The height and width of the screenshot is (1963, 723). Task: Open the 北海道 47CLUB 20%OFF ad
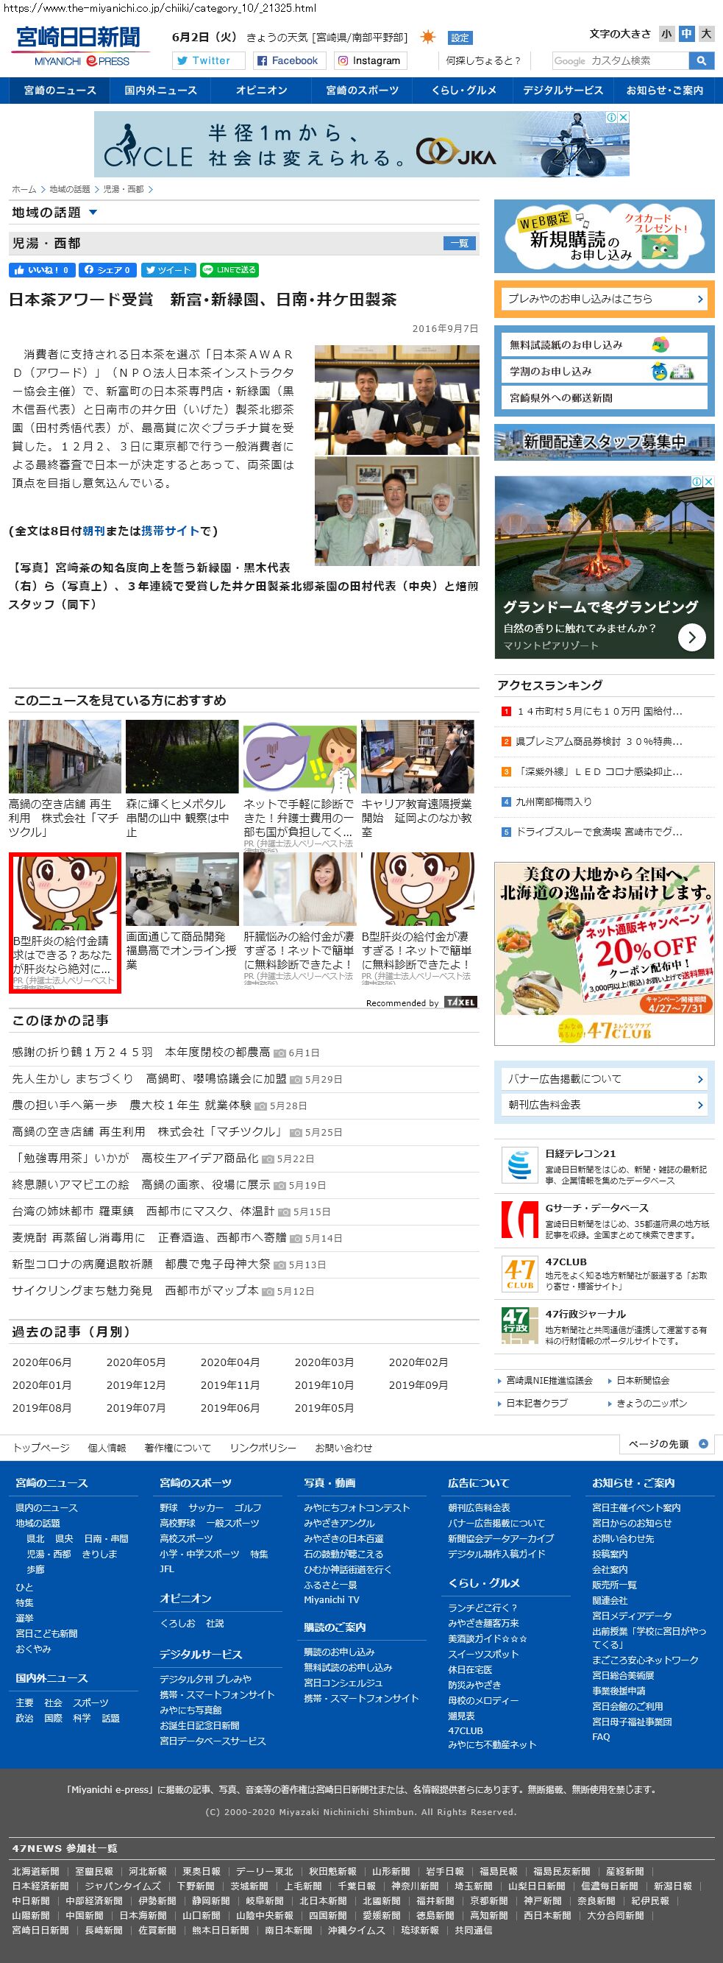click(x=605, y=954)
